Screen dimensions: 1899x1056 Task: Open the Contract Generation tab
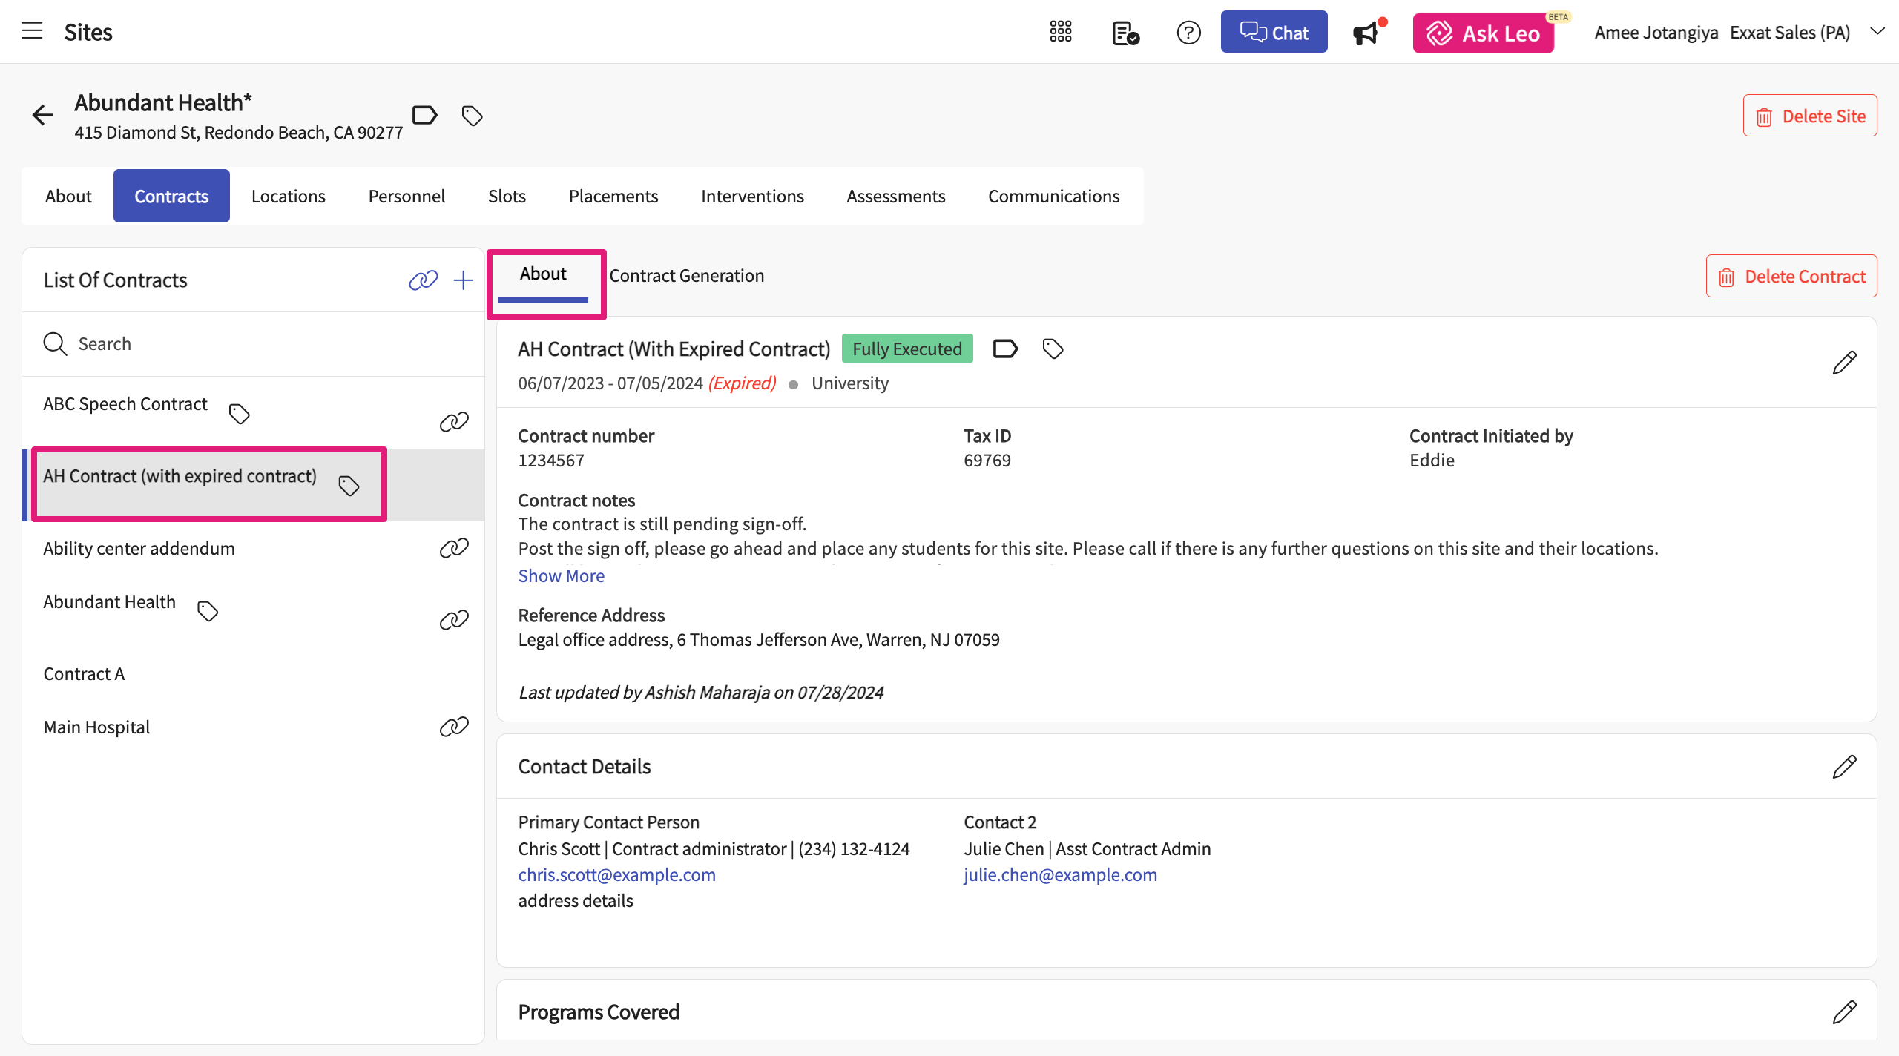pos(686,276)
